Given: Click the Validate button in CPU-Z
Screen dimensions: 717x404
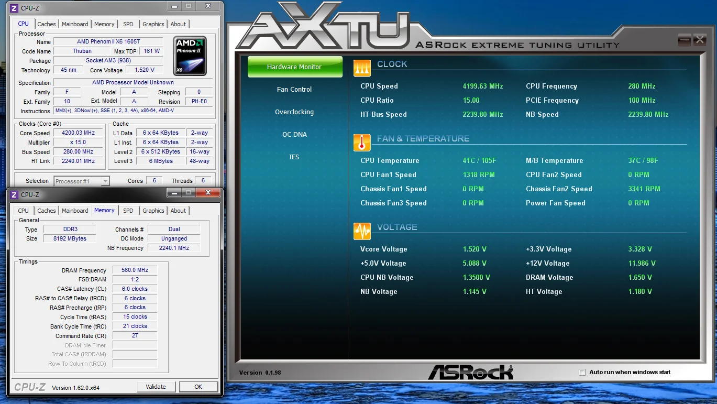Looking at the screenshot, I should tap(156, 387).
